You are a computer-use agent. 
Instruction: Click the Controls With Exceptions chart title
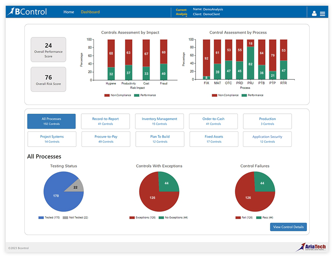(x=159, y=166)
